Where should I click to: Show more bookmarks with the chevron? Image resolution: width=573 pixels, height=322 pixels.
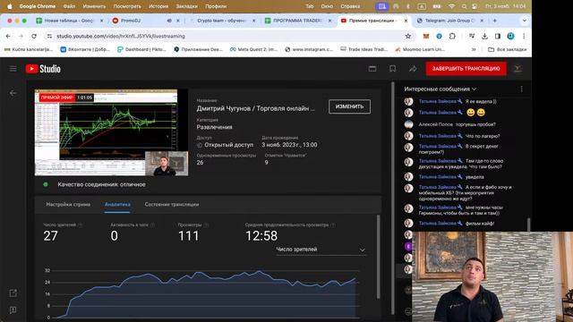pyautogui.click(x=474, y=49)
